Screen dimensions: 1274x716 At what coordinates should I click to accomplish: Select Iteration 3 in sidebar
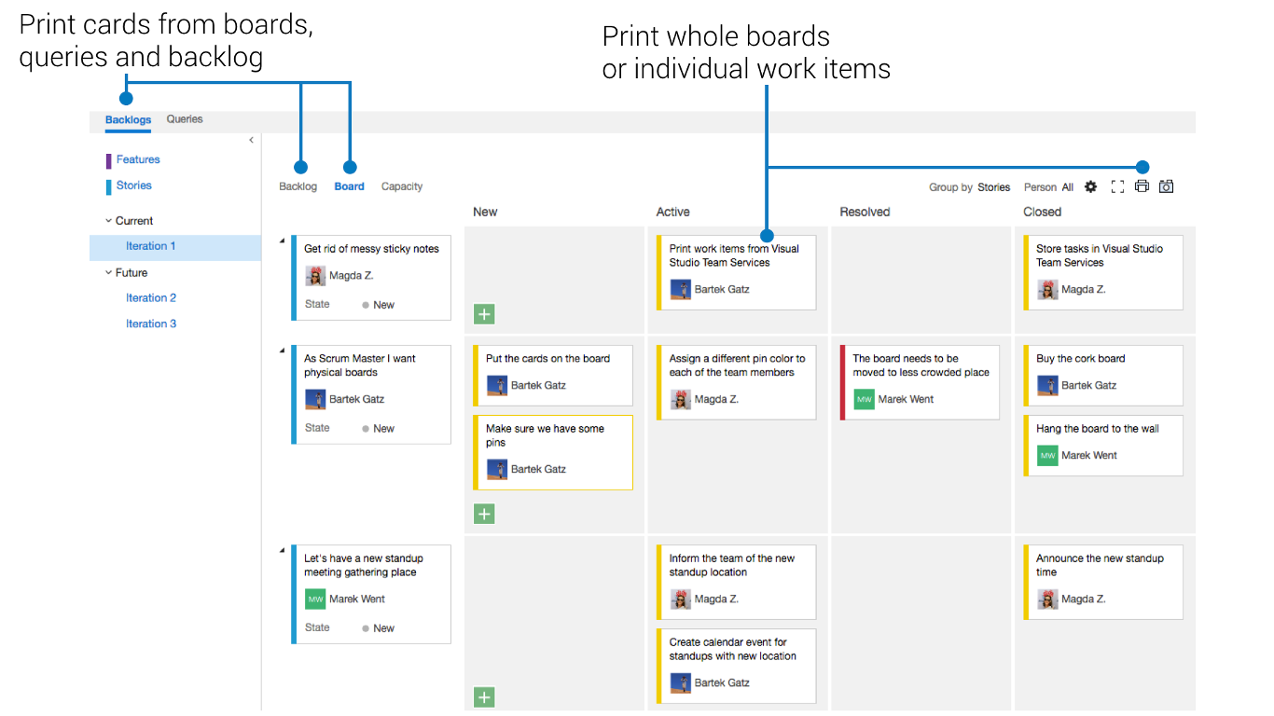pos(151,324)
